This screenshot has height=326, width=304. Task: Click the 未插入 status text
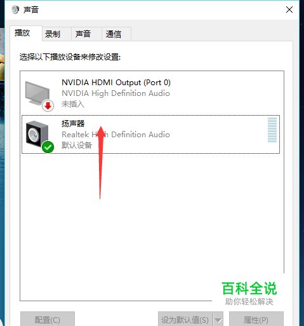click(73, 104)
